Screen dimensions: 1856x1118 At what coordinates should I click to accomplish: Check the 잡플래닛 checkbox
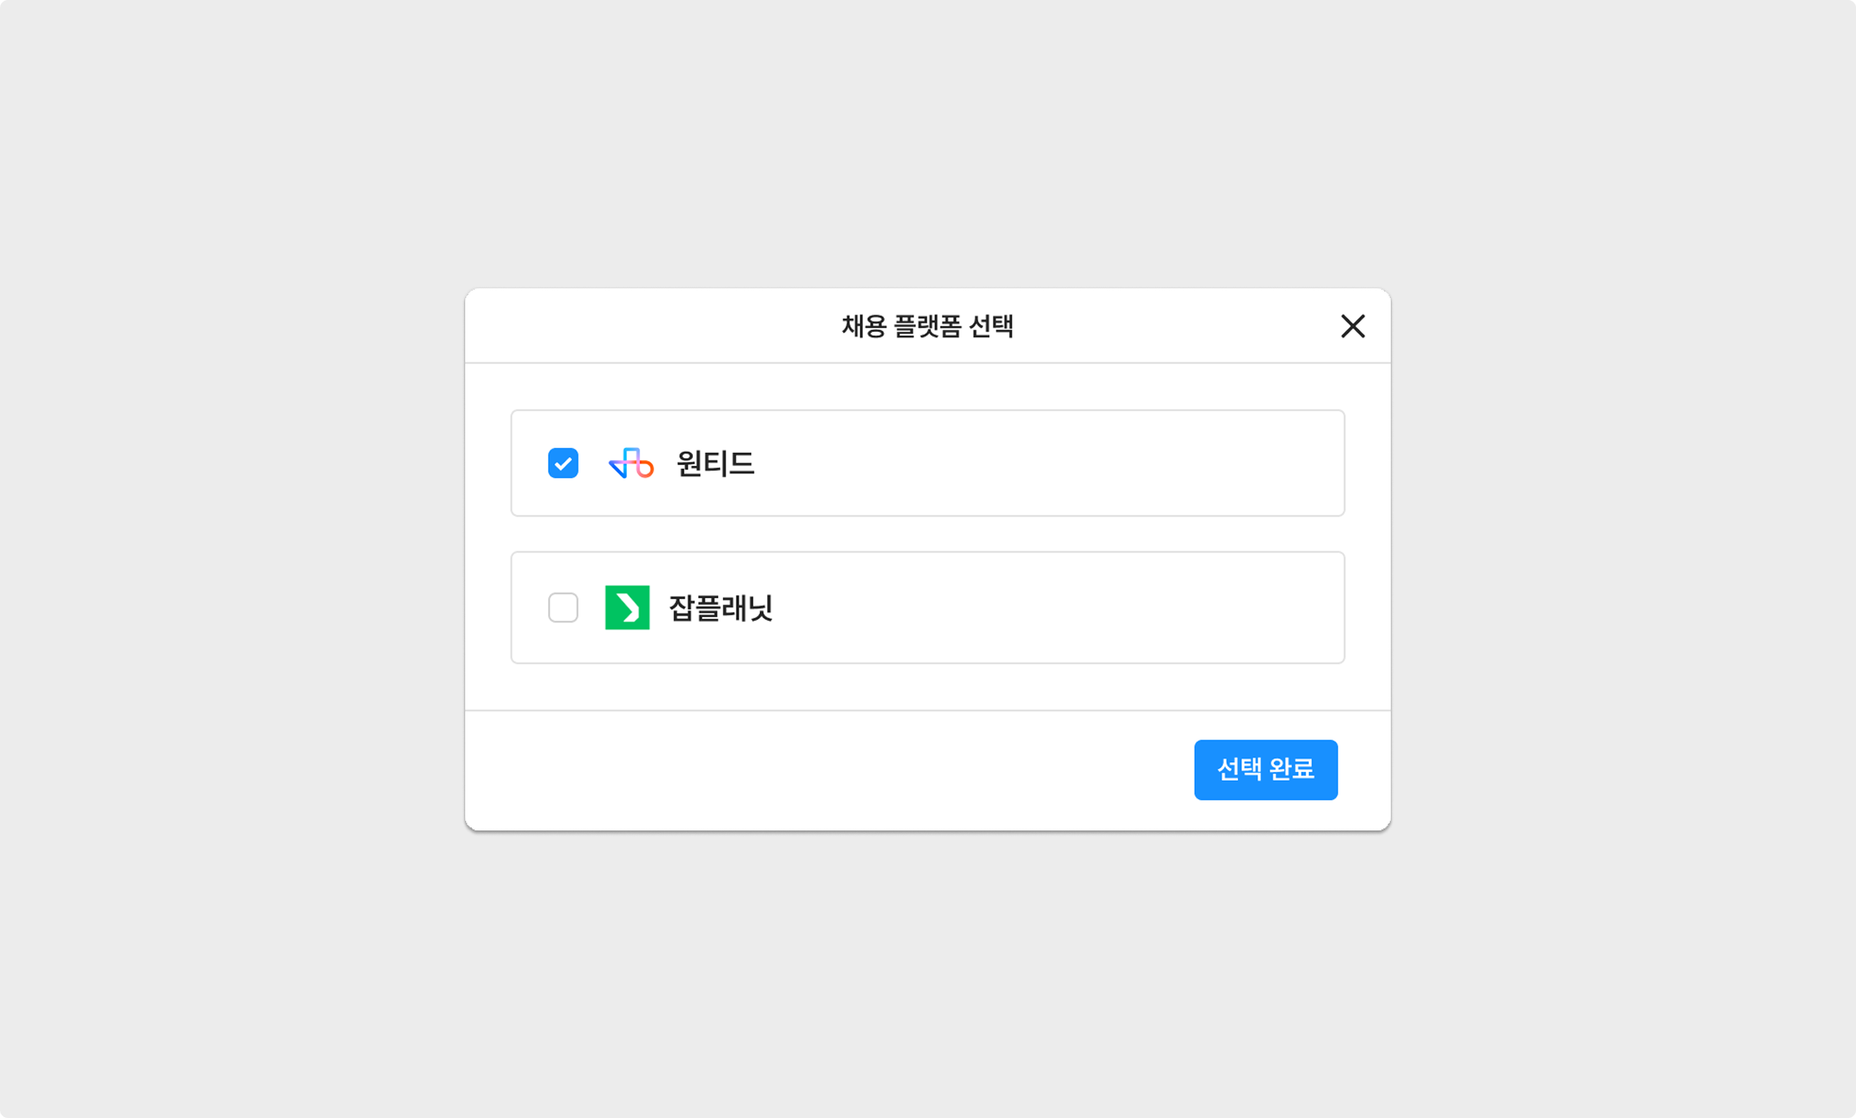562,608
